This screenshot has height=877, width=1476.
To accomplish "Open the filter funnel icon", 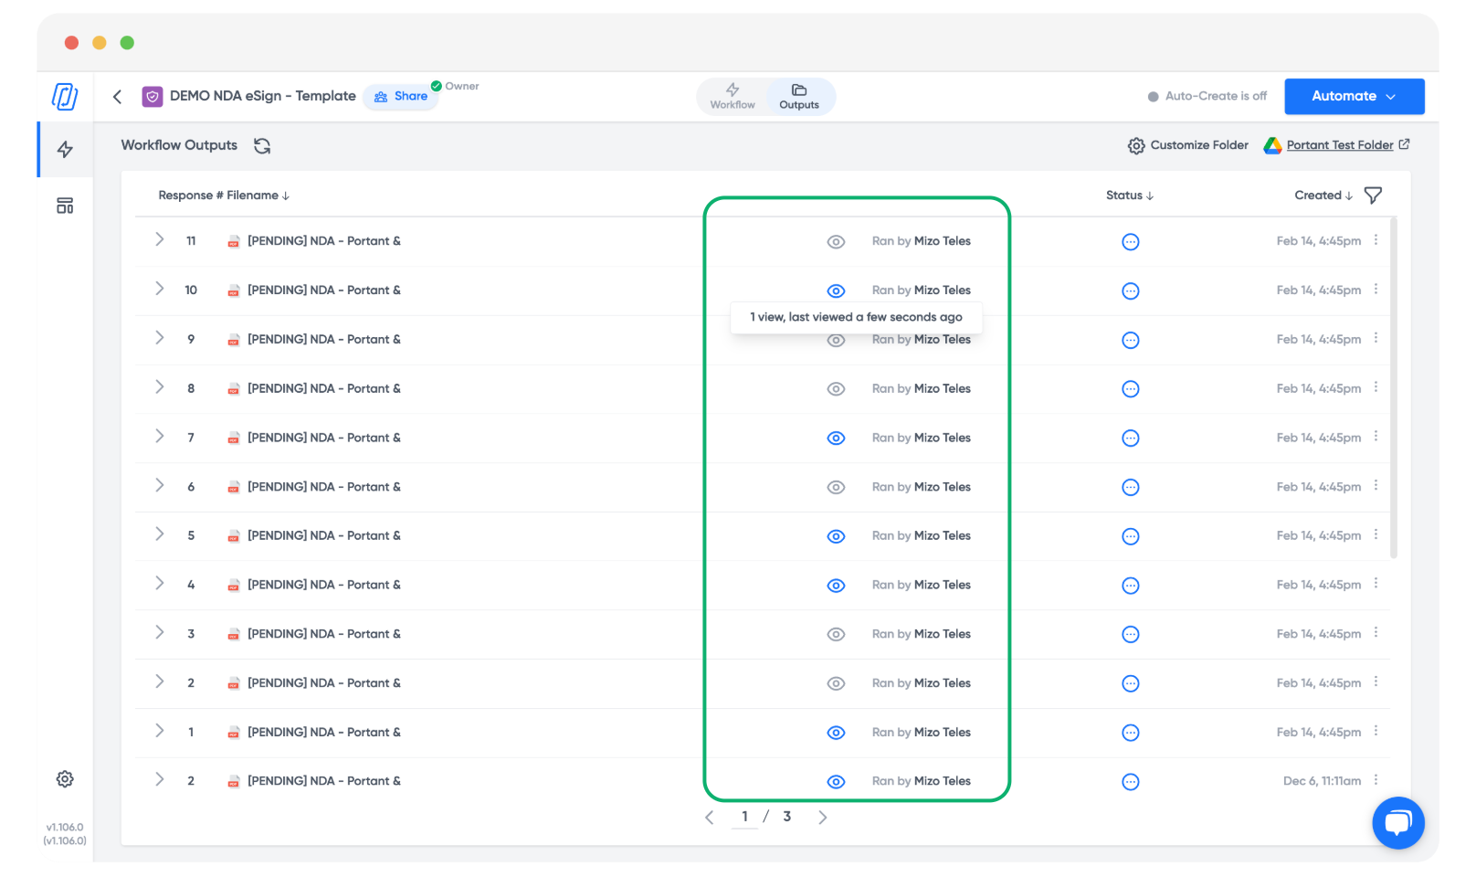I will 1372,195.
